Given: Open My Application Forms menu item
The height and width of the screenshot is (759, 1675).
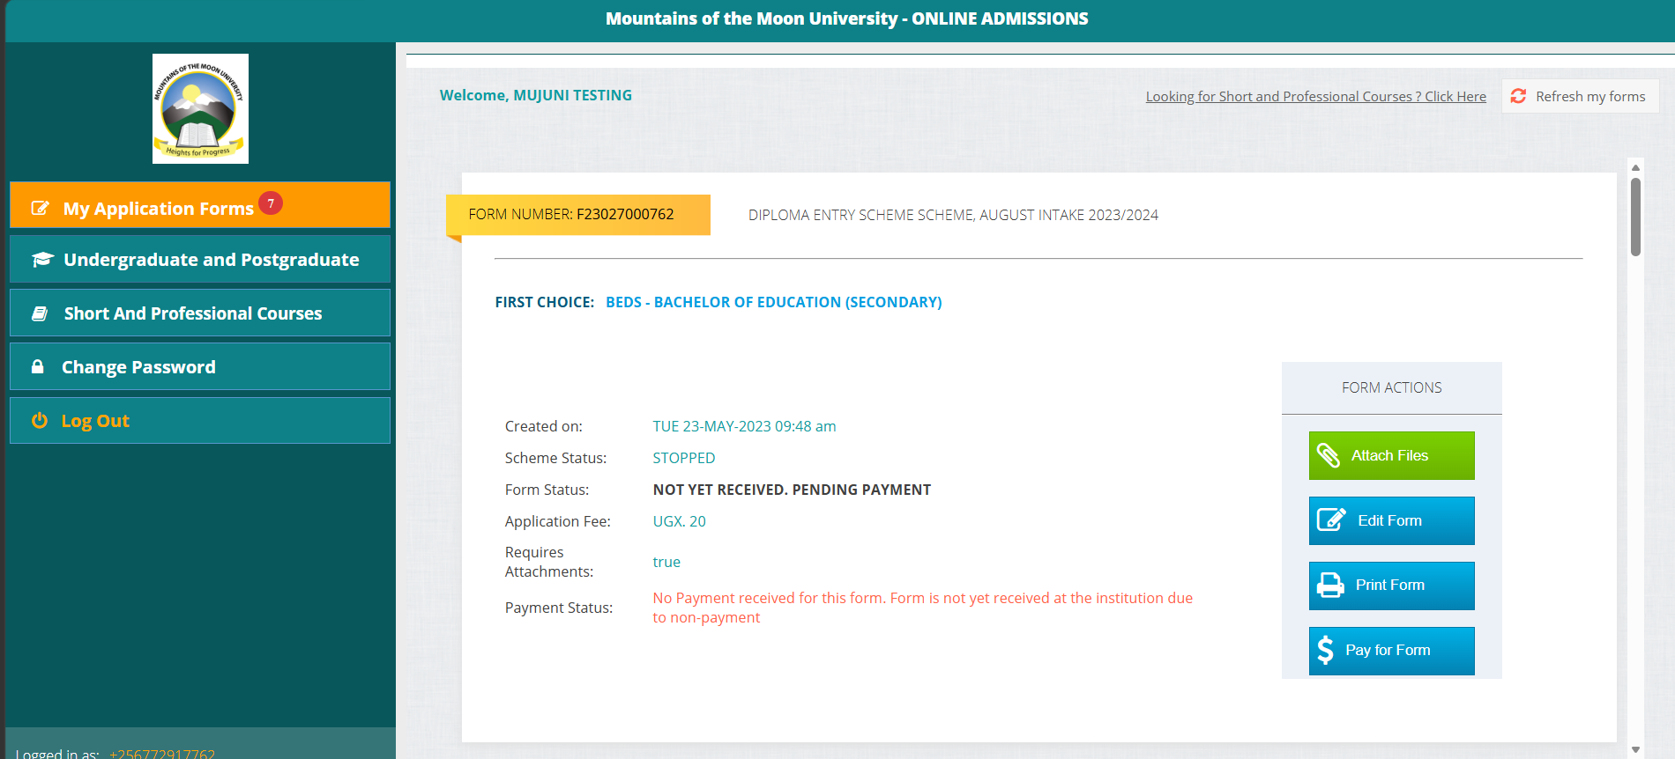Looking at the screenshot, I should click(159, 209).
